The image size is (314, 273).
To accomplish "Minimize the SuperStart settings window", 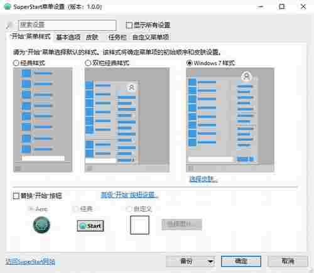I will 260,7.
